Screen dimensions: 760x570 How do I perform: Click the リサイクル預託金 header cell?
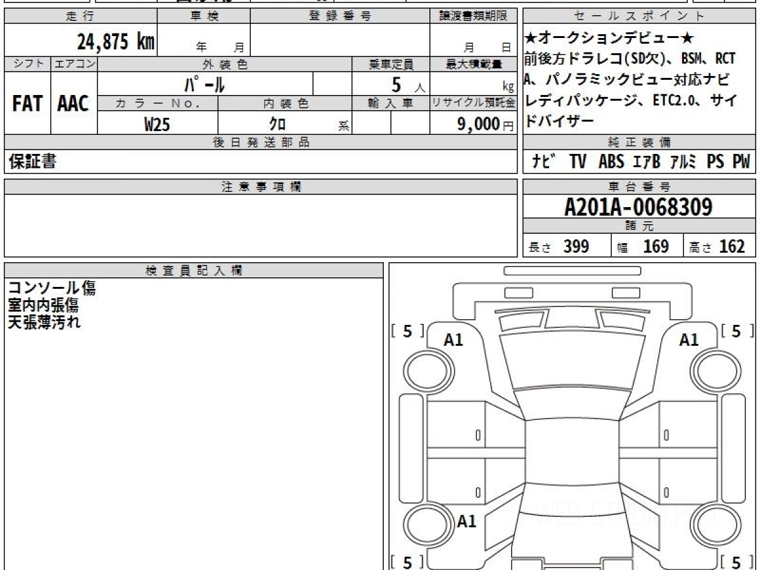(x=474, y=103)
